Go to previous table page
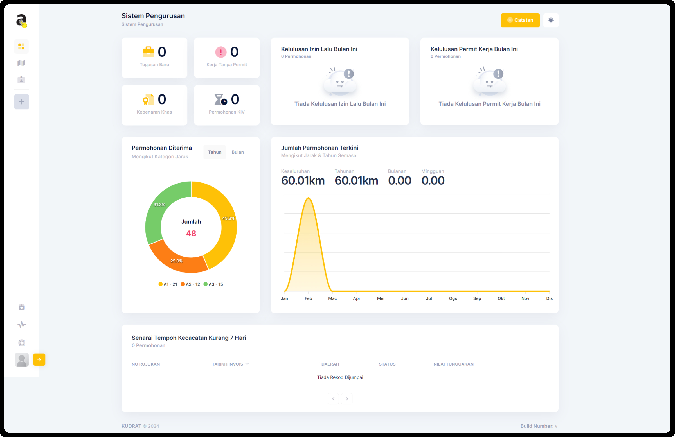The width and height of the screenshot is (675, 437). click(333, 399)
